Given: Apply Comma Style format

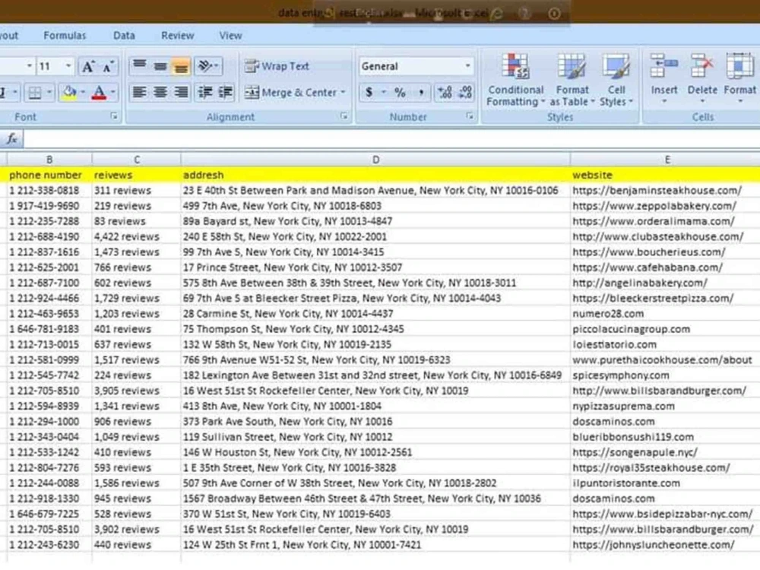Looking at the screenshot, I should click(421, 92).
